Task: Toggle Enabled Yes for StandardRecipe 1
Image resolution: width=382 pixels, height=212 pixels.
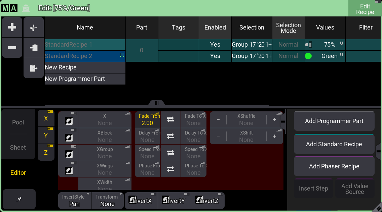Action: click(215, 45)
